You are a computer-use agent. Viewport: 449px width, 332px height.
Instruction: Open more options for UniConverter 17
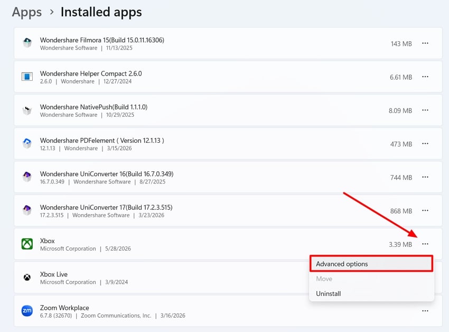[x=425, y=210]
